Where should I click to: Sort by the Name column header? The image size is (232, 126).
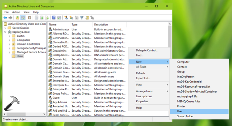tap(59, 24)
